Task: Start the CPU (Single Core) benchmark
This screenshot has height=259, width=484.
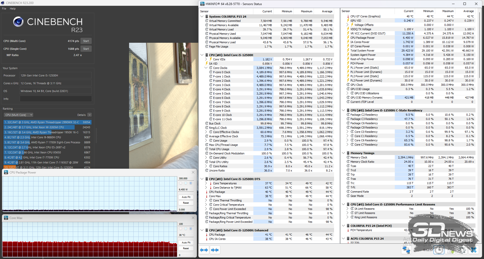Action: coord(86,49)
